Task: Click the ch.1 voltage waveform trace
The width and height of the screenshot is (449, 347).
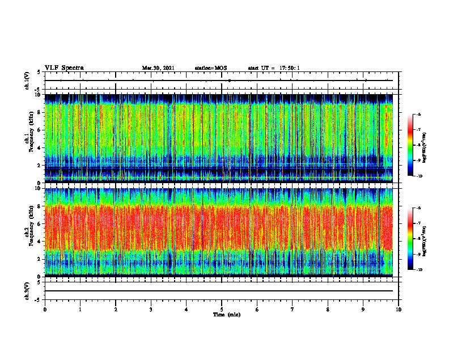Action: [218, 81]
